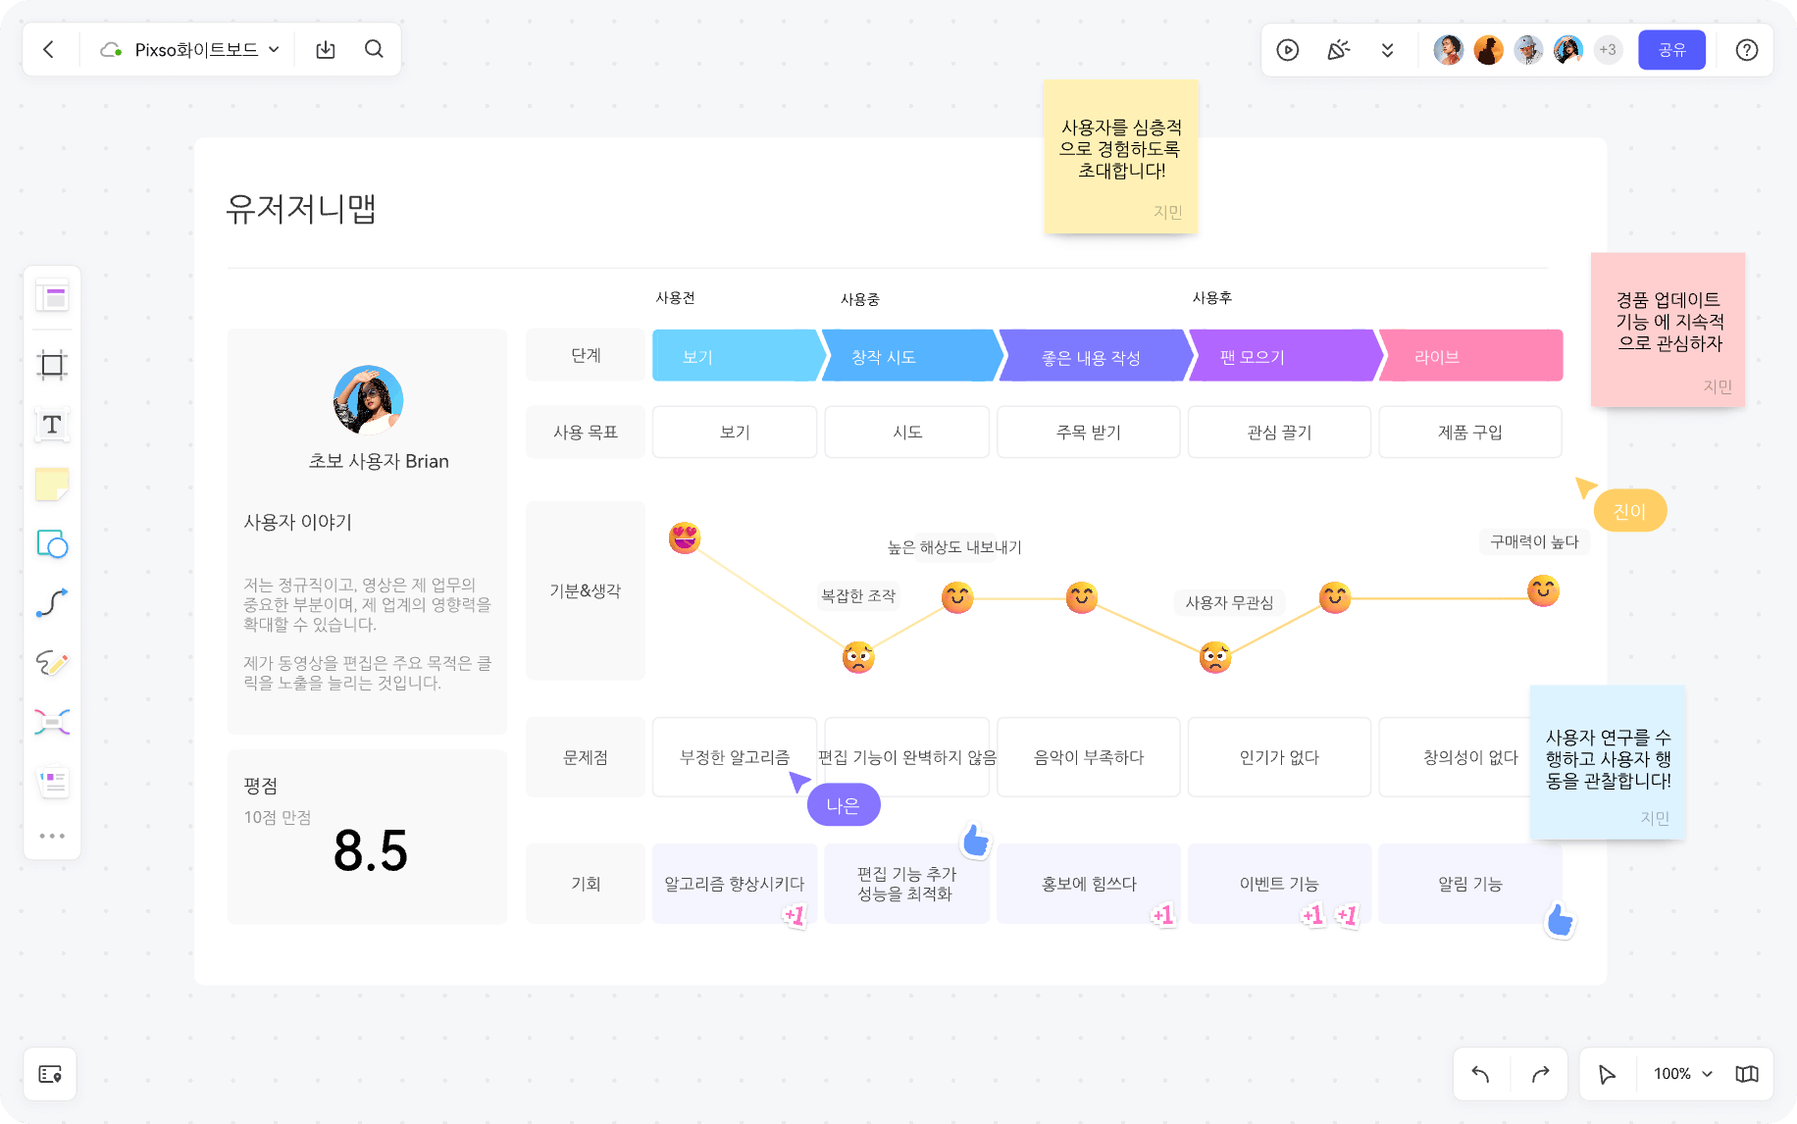Click the 주목 받기 goal cell
Image resolution: width=1797 pixels, height=1124 pixels.
(1089, 432)
